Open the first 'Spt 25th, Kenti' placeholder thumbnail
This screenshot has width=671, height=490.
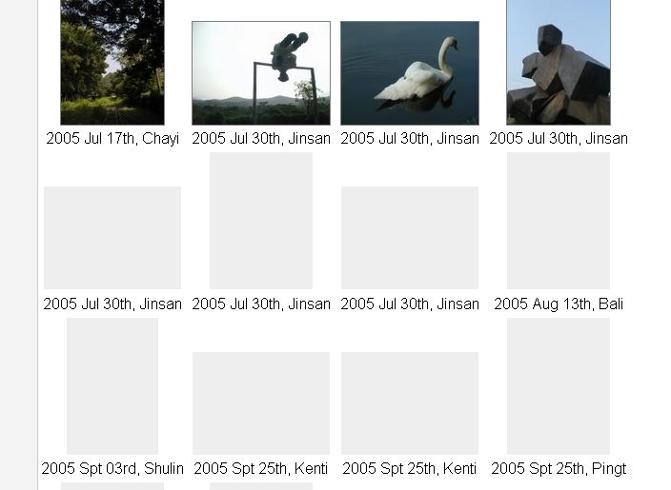(x=261, y=403)
